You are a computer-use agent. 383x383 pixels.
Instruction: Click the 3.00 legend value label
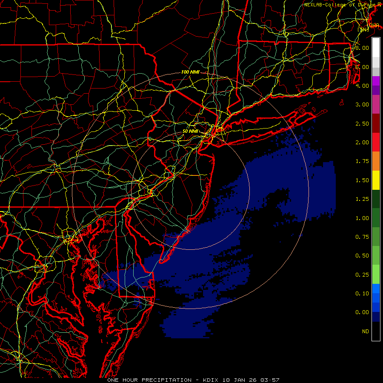pyautogui.click(x=362, y=105)
